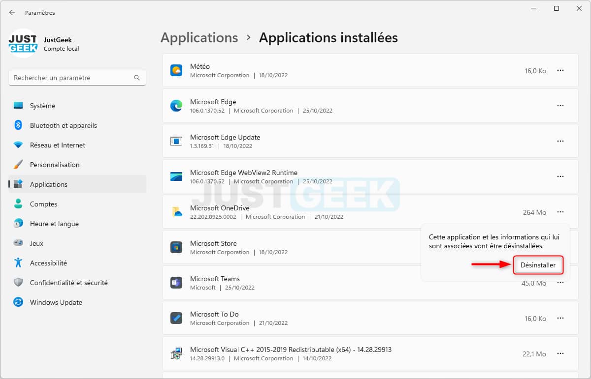Open the three-dot menu for Microsoft Edge
This screenshot has height=379, width=591.
[x=560, y=106]
